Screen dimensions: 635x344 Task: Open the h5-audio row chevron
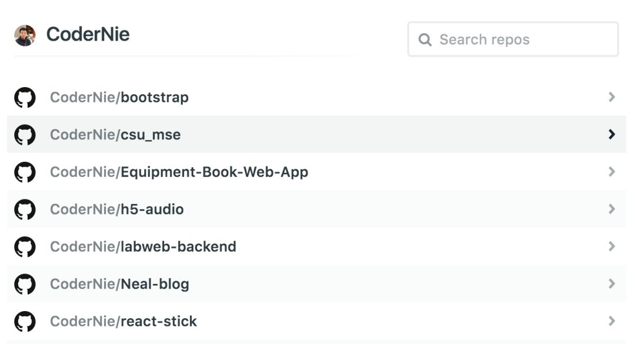click(x=611, y=209)
